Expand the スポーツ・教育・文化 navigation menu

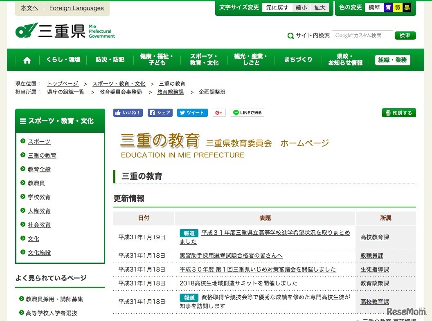[x=204, y=60]
